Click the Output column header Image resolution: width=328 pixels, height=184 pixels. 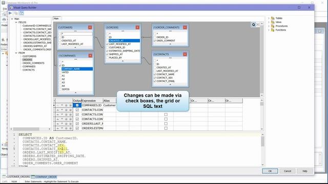[x=77, y=101]
